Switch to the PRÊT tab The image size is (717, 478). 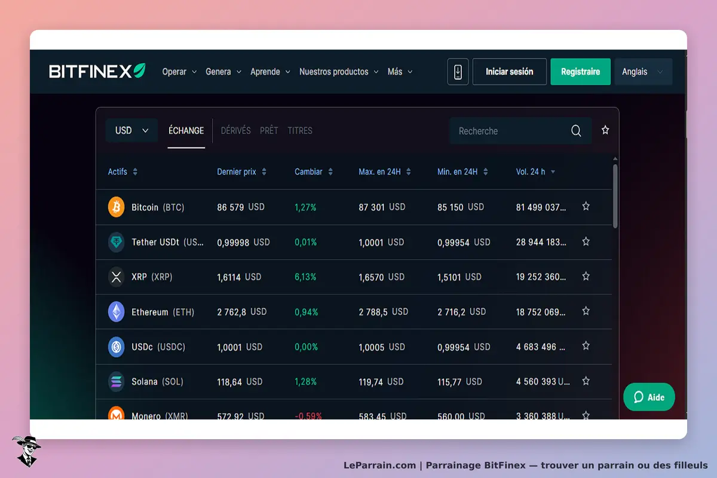coord(269,130)
